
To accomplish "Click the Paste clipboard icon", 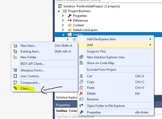I will (81, 87).
